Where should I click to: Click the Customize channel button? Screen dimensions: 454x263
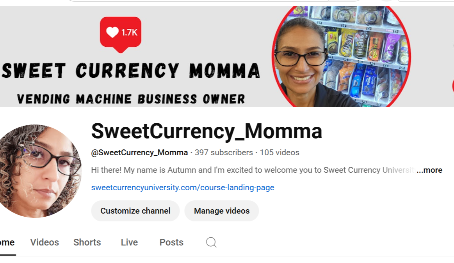point(135,211)
